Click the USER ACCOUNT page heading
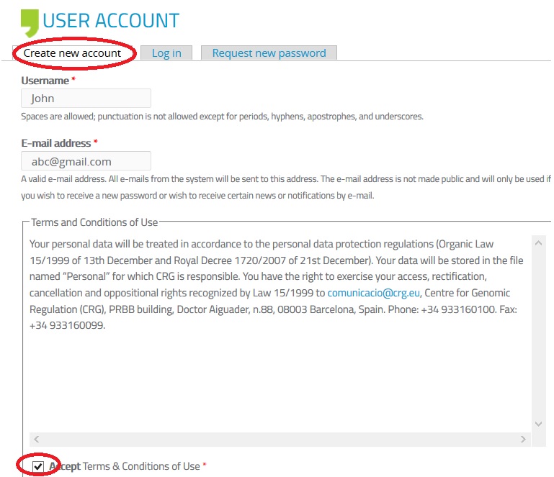The image size is (554, 477). pos(110,22)
